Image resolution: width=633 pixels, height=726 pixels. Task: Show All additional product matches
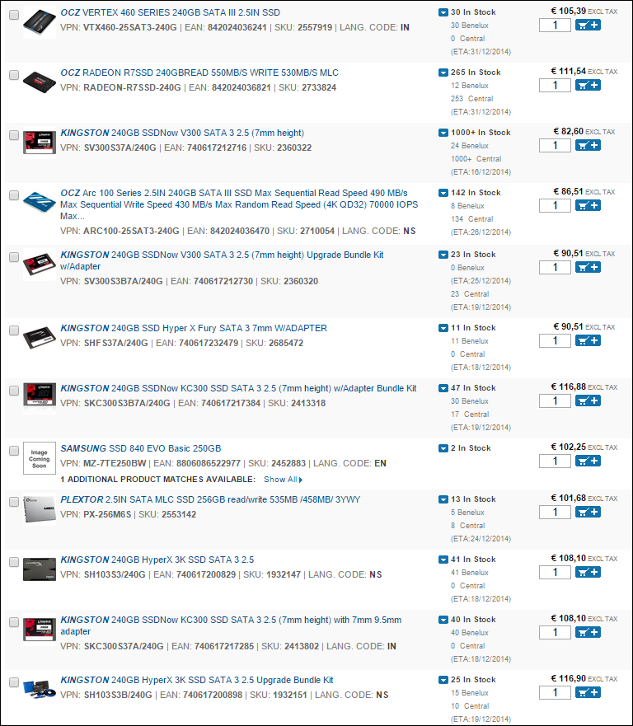283,480
